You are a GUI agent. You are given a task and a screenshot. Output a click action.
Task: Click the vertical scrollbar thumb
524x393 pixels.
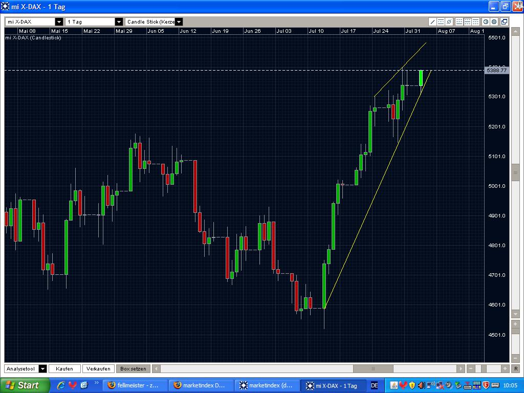pyautogui.click(x=515, y=172)
